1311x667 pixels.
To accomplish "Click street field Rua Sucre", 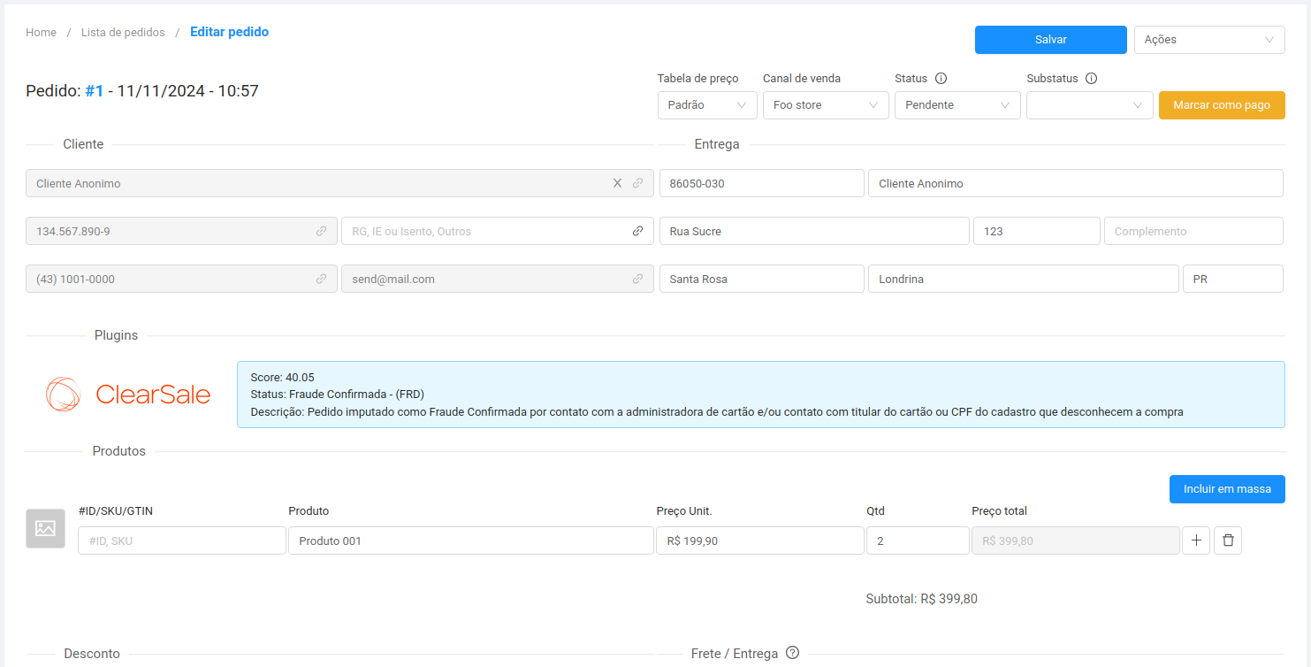I will pos(814,231).
